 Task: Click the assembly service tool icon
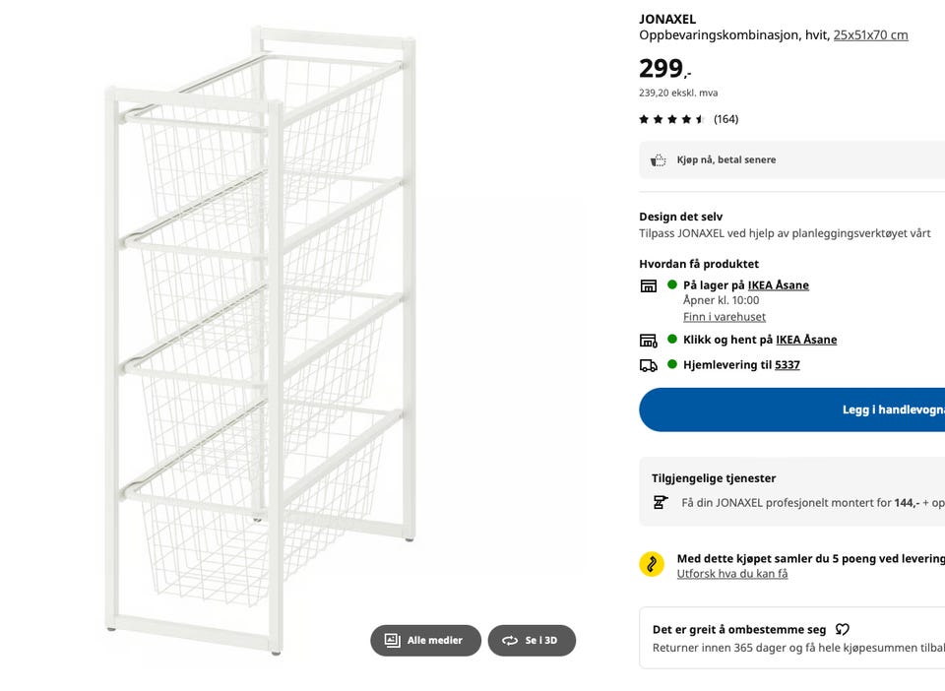(661, 502)
